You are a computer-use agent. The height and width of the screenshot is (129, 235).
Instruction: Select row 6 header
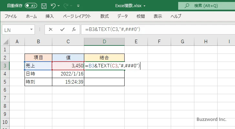pos(5,90)
